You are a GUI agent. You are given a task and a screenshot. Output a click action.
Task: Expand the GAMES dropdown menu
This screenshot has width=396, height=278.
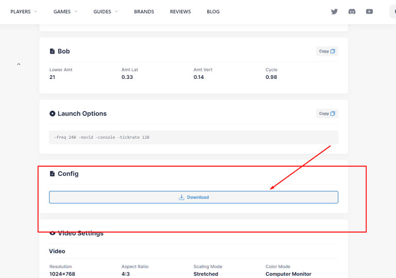(x=65, y=11)
